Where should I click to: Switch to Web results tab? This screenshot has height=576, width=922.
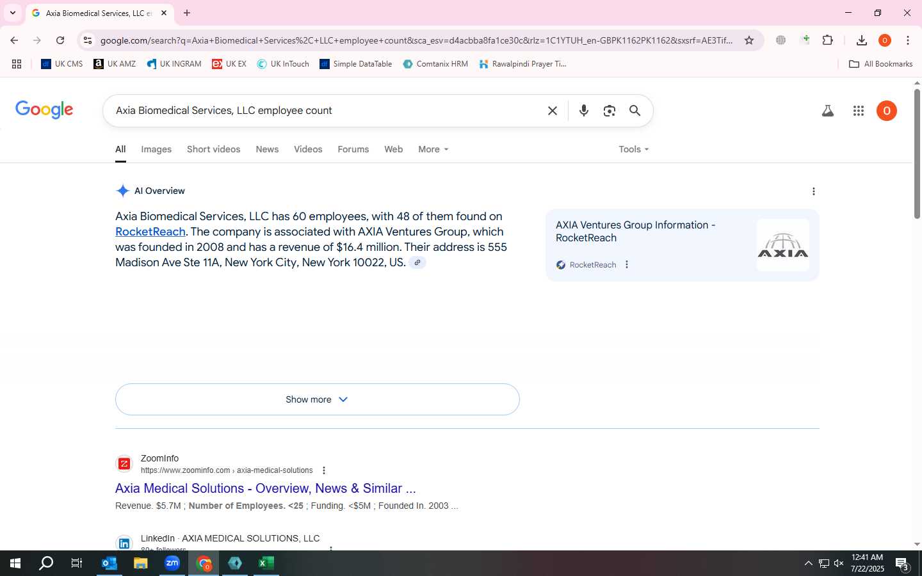tap(393, 149)
